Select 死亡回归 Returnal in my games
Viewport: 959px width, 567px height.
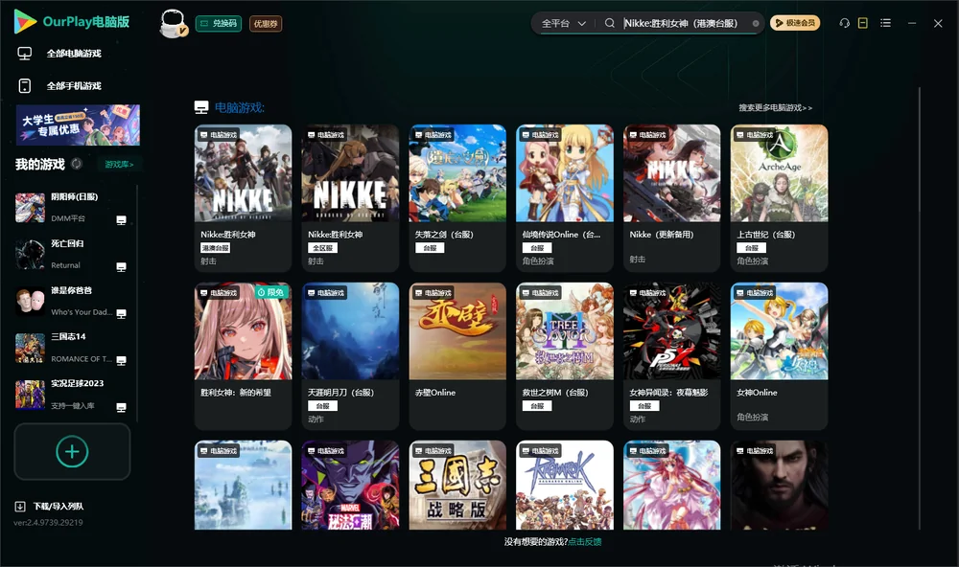pos(71,254)
